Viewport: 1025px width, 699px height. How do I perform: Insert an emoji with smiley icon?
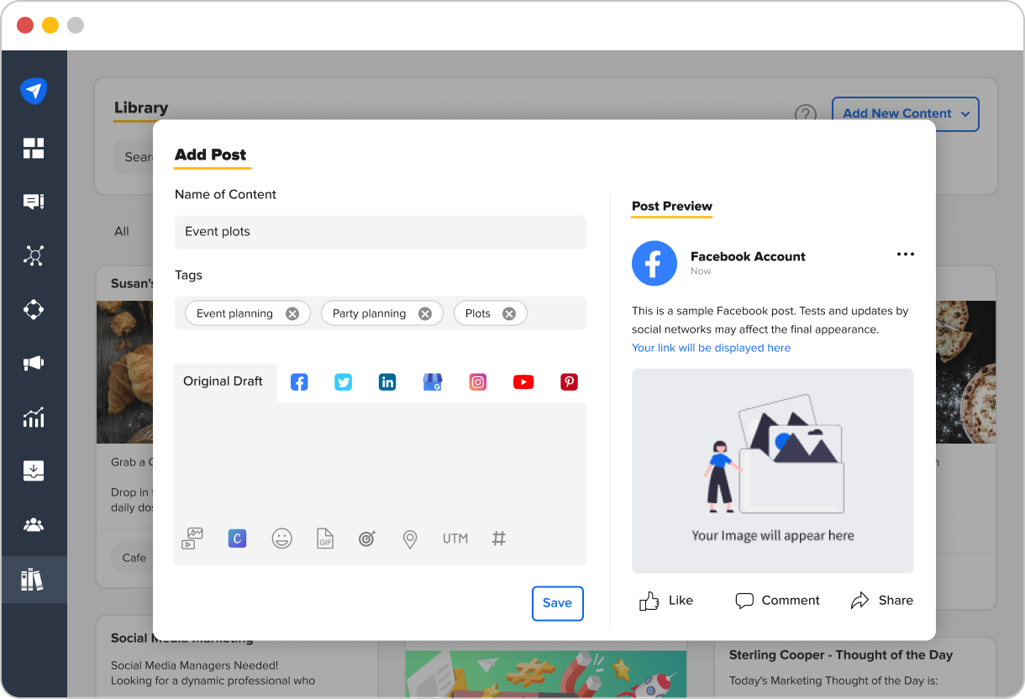[282, 539]
